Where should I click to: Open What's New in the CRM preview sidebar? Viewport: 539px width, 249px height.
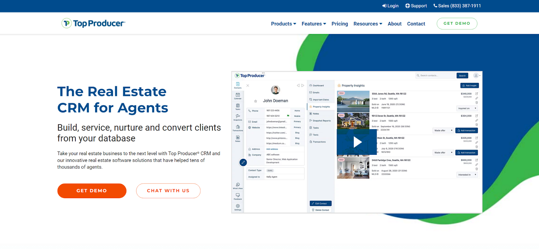[x=238, y=186]
